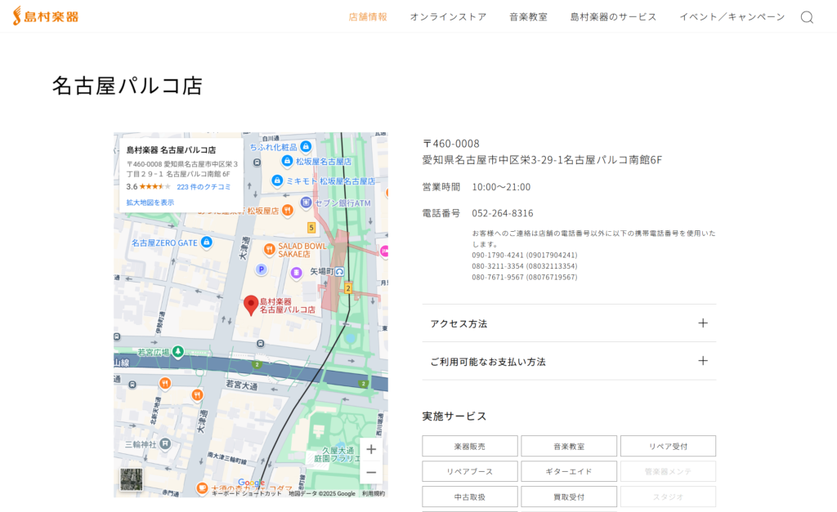Click the ちふれ化粧品 shop marker
The width and height of the screenshot is (837, 512).
(306, 146)
